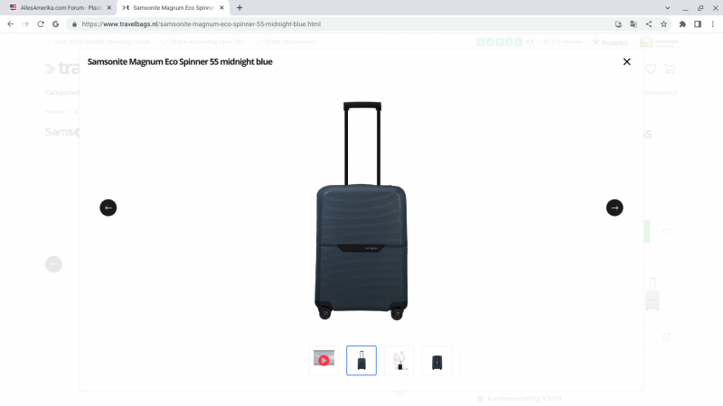Bookmark this page with the star

pos(664,23)
